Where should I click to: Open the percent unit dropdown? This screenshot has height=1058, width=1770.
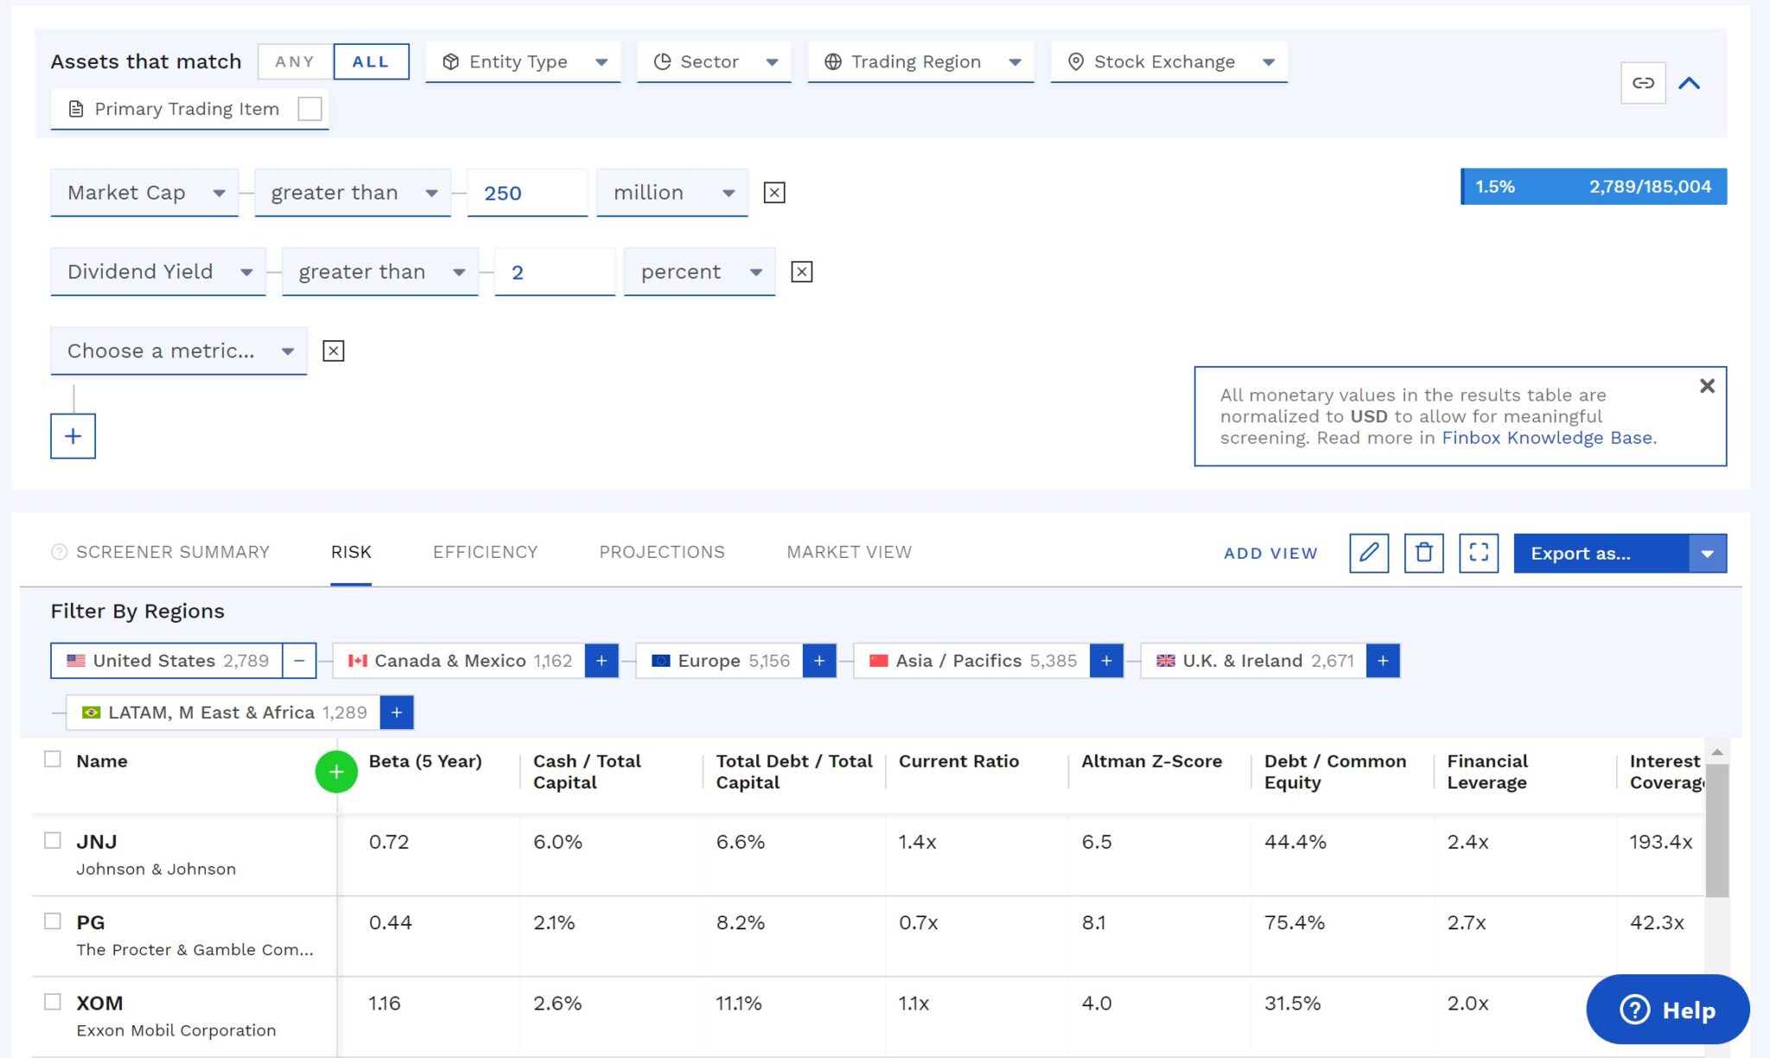(x=700, y=272)
